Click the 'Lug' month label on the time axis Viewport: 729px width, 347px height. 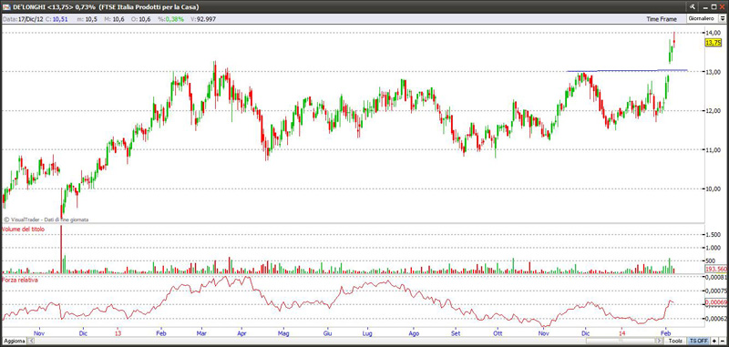366,333
